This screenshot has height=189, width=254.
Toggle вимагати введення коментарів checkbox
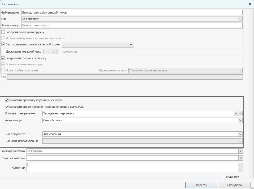coord(7,107)
